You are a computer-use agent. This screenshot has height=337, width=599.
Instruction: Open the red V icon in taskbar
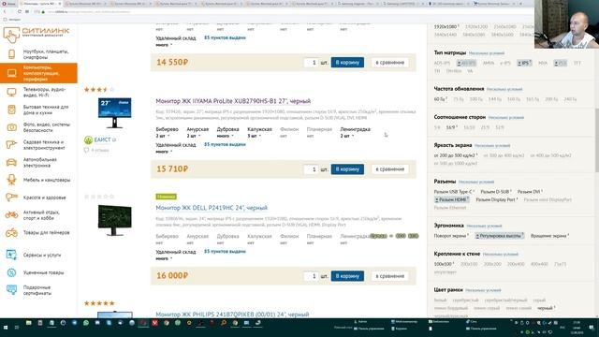click(154, 323)
